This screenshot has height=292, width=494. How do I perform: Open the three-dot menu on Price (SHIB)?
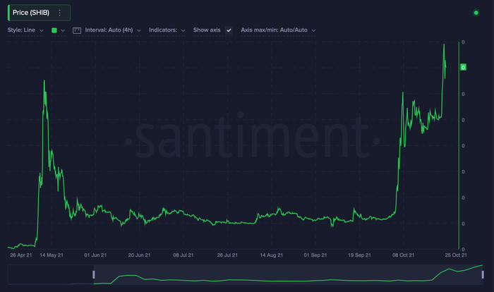point(59,13)
